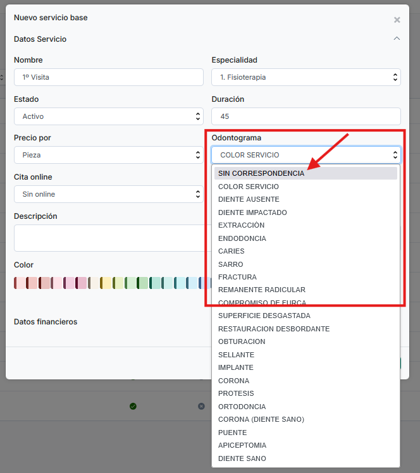The image size is (420, 473).
Task: Select CARIES option
Action: [232, 251]
